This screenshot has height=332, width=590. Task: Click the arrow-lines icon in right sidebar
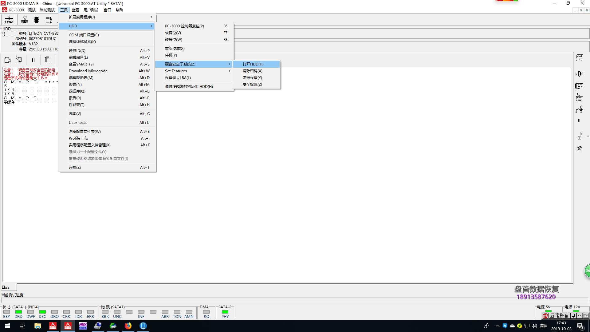(x=579, y=136)
